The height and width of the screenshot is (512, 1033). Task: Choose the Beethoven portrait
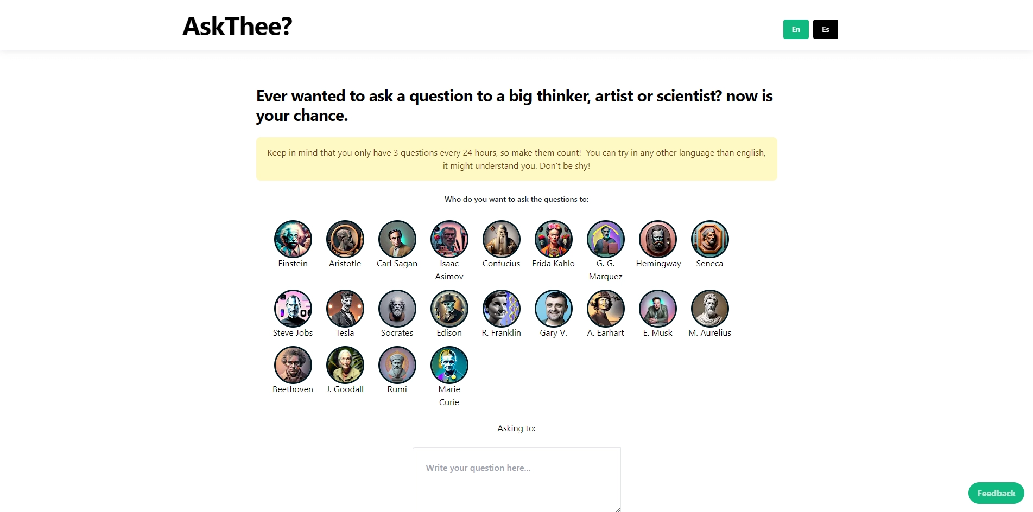click(293, 365)
